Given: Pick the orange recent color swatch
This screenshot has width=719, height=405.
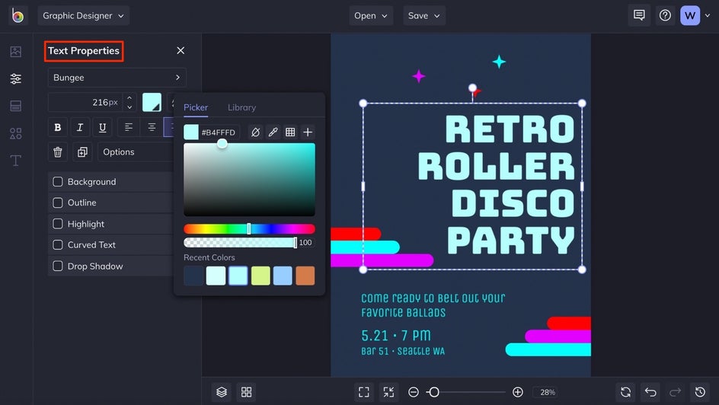Looking at the screenshot, I should (x=305, y=276).
